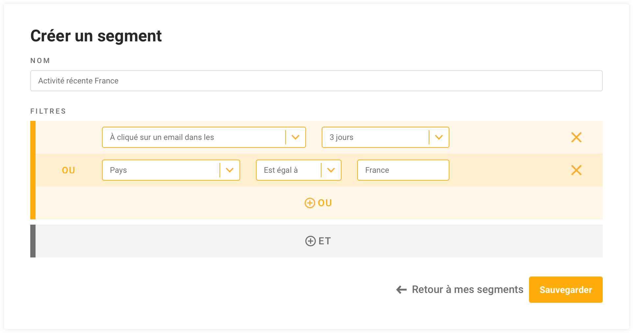Click the back arrow icon
This screenshot has width=633, height=333.
[x=401, y=290]
